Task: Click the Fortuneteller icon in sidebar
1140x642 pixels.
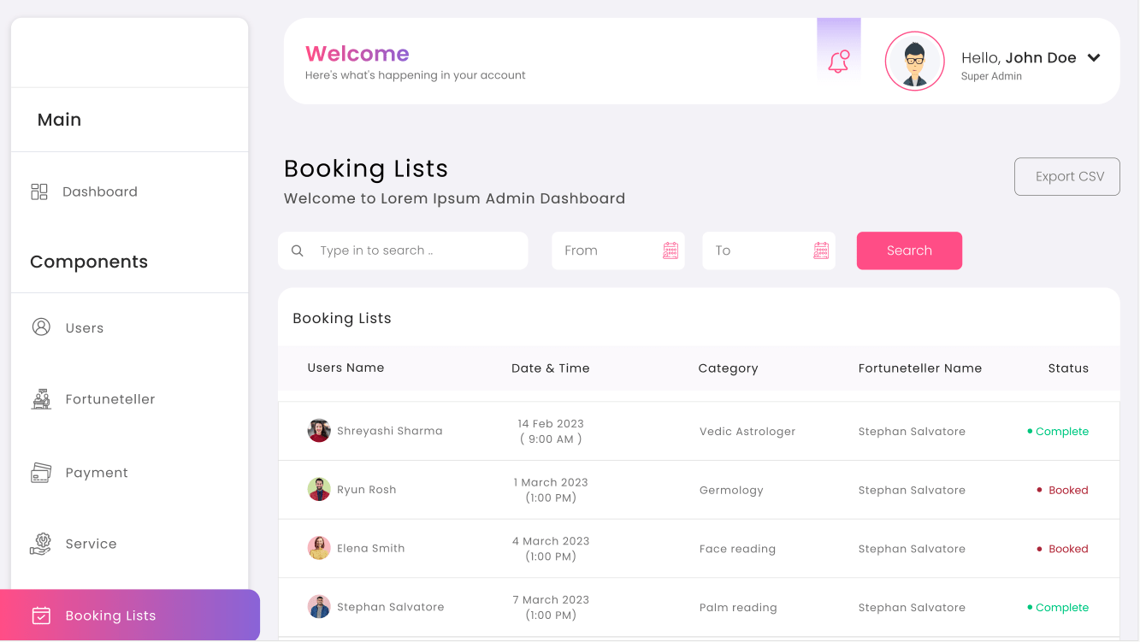Action: [x=41, y=398]
